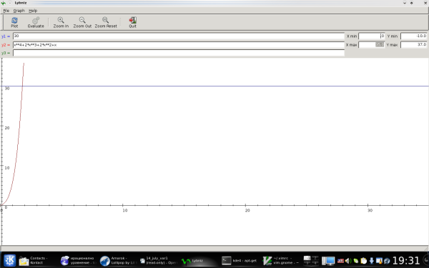429x268 pixels.
Task: Open the Graph menu
Action: click(19, 11)
